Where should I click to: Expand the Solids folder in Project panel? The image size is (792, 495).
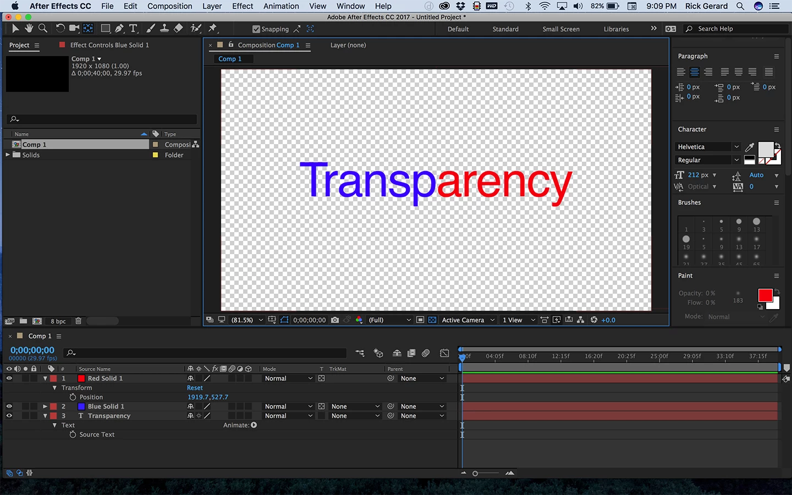pyautogui.click(x=8, y=155)
